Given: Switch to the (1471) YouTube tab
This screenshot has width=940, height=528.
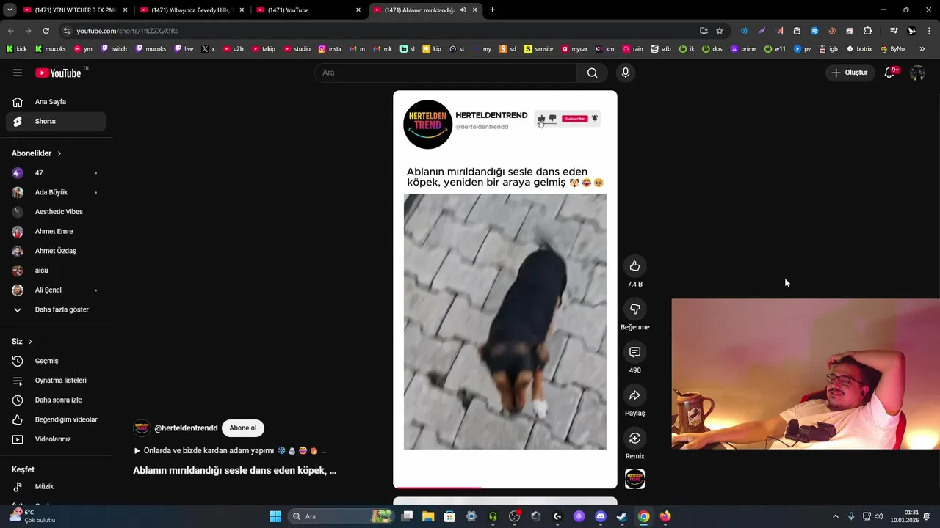Looking at the screenshot, I should 308,10.
